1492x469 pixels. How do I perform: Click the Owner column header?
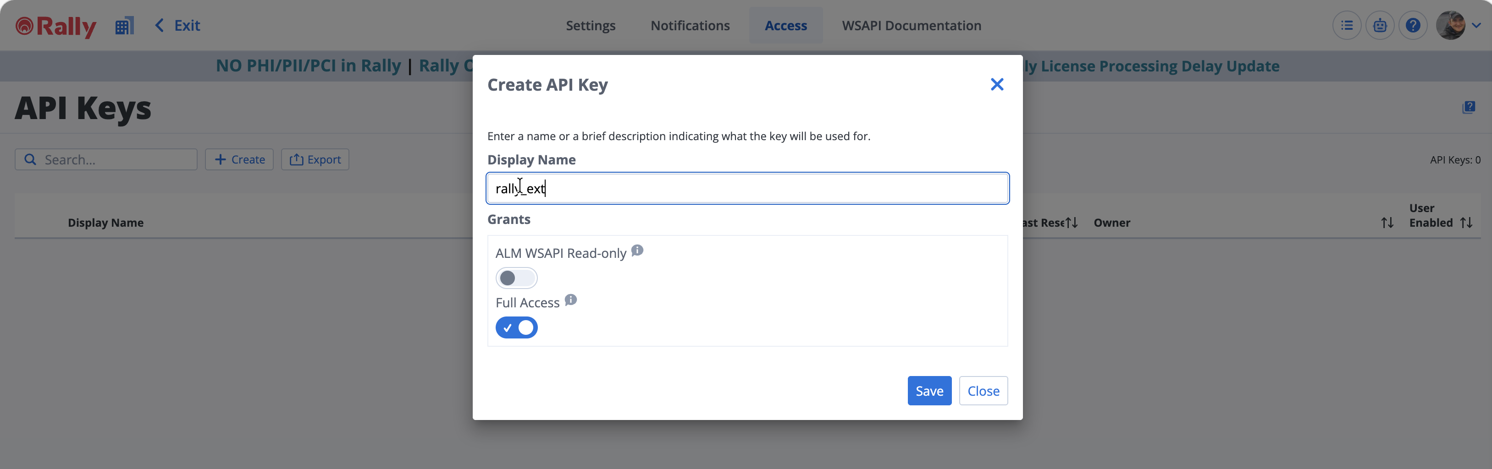pos(1111,223)
